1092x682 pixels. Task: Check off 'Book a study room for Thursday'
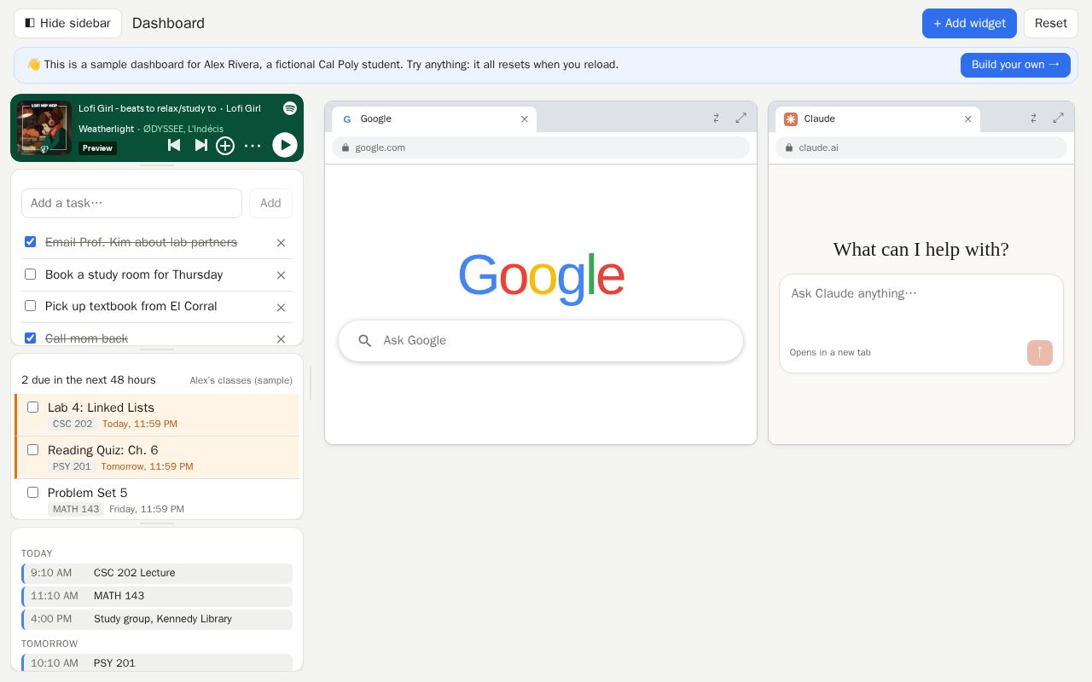point(31,275)
